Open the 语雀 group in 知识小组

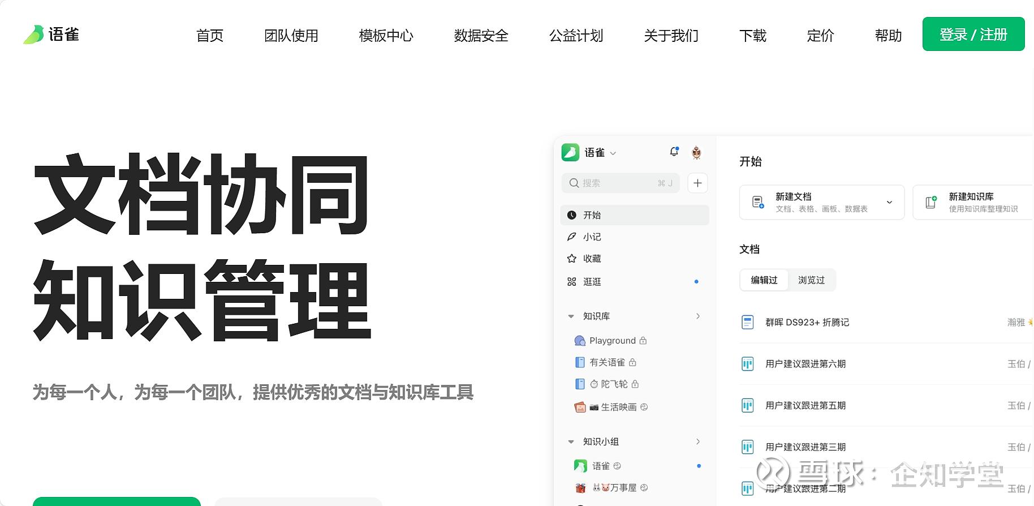tap(601, 466)
